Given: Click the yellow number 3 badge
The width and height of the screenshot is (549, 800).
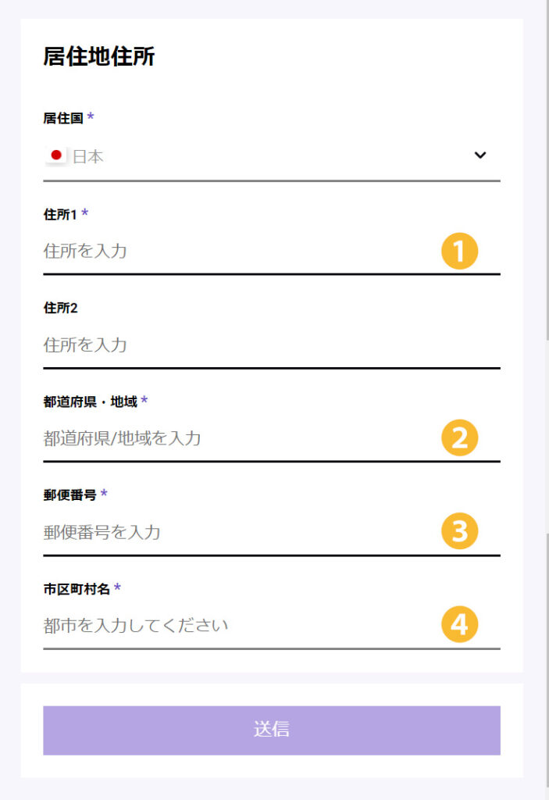Looking at the screenshot, I should point(459,531).
